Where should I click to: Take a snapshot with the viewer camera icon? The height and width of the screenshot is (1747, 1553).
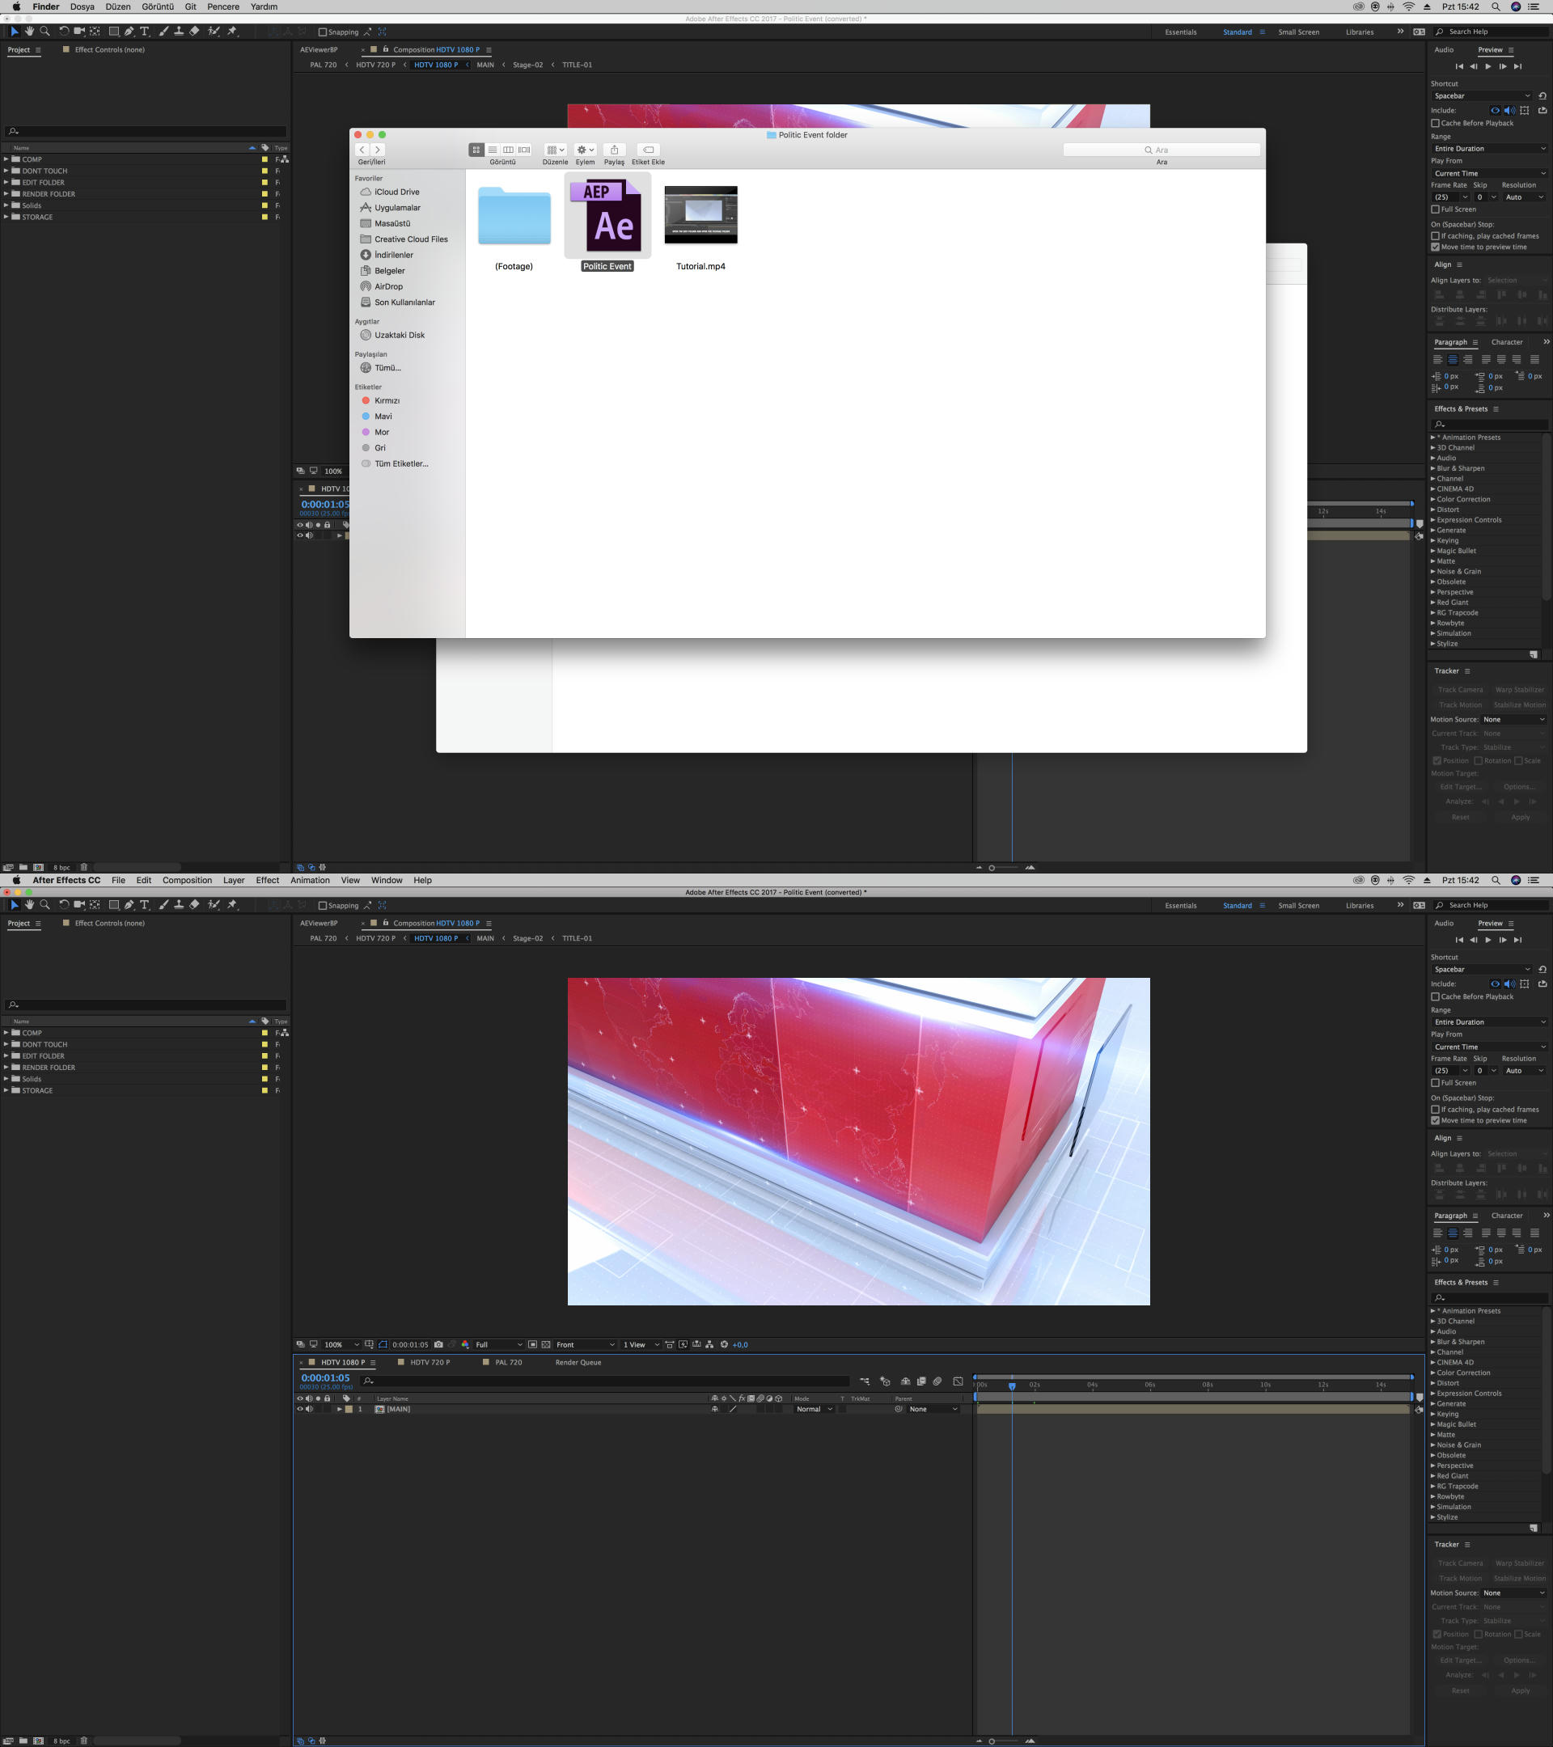[x=438, y=1344]
